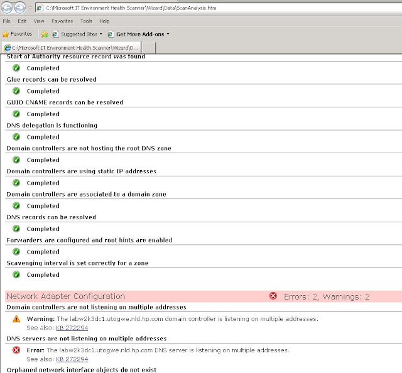
Task: Click the green check under associated to a domain zone
Action: 16,205
